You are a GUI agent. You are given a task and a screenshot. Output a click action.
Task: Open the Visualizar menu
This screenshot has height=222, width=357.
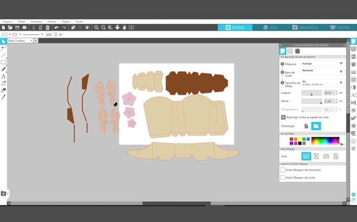[36, 22]
